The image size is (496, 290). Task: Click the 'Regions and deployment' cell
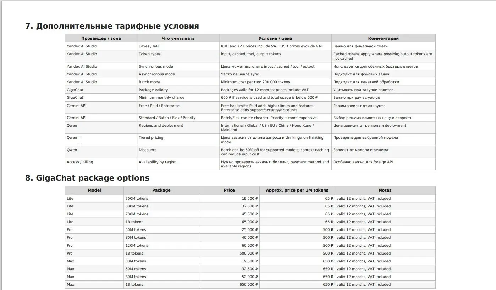tap(178, 128)
